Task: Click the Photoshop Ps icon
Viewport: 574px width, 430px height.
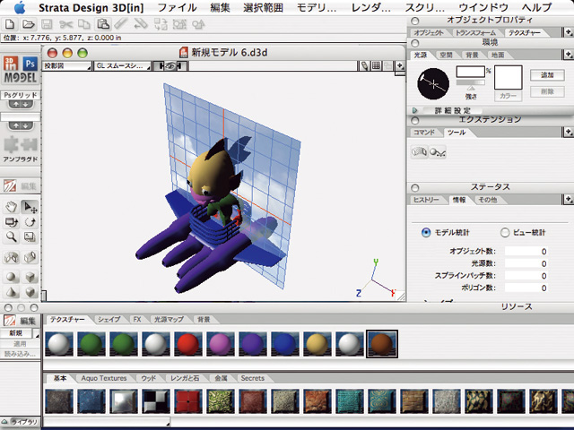Action: coord(30,64)
